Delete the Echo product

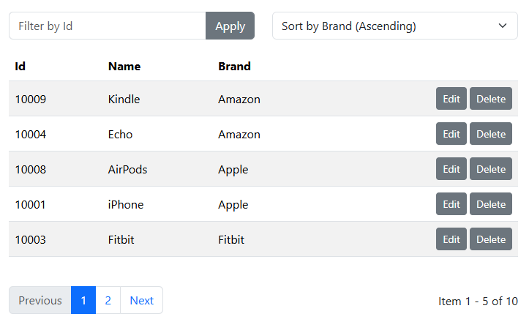click(490, 134)
